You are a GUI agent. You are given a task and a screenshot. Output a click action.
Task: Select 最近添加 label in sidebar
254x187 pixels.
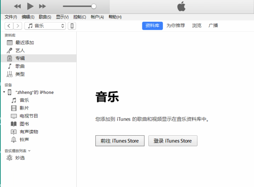(x=25, y=43)
